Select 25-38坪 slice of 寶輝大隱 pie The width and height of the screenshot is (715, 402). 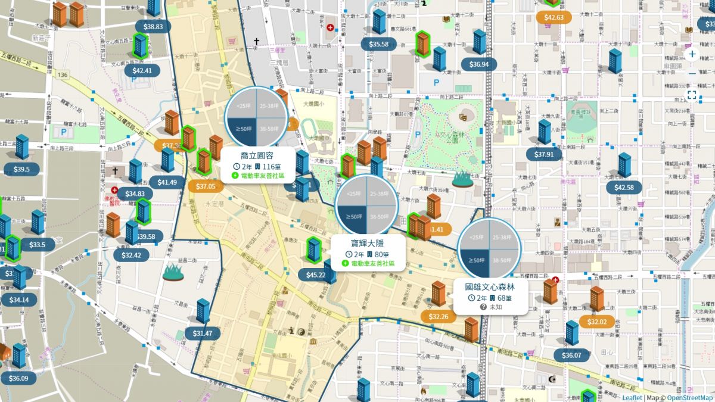(x=380, y=193)
